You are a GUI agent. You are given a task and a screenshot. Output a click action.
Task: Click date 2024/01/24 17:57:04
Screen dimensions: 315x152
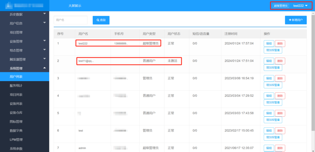coord(239,43)
